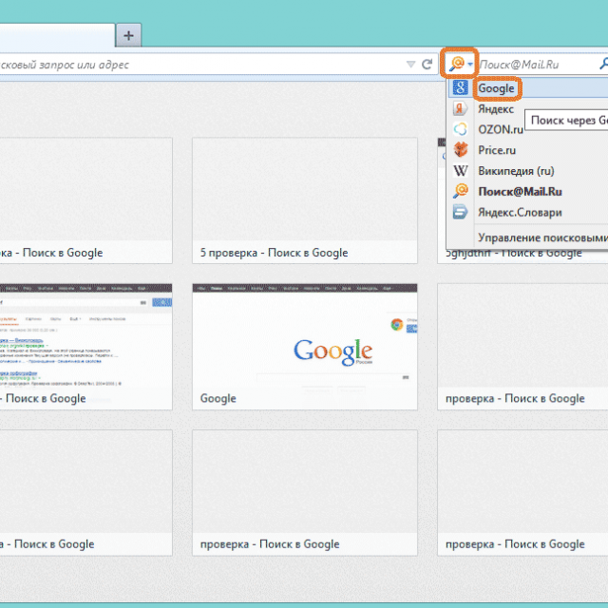The width and height of the screenshot is (608, 608).
Task: Open tile showing Google search results preview
Action: pos(85,347)
